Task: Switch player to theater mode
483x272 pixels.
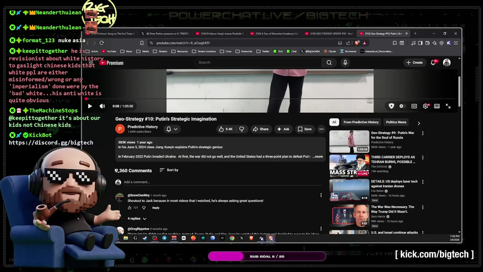Action: click(437, 106)
